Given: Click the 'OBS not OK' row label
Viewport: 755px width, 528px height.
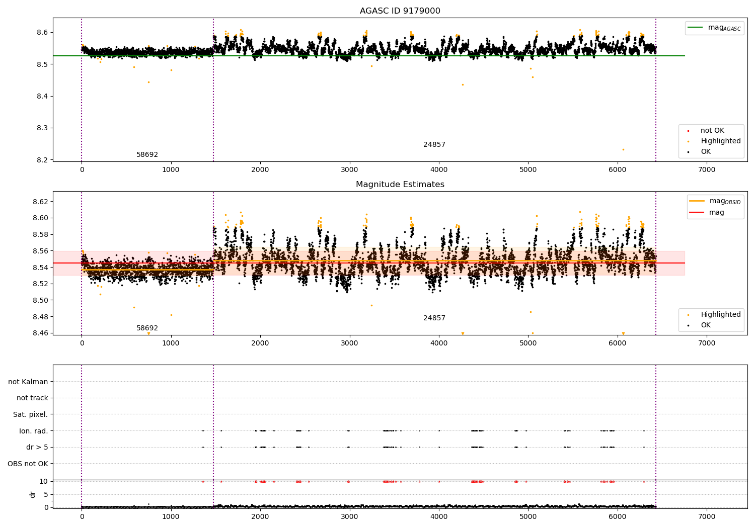Looking at the screenshot, I should click(28, 464).
